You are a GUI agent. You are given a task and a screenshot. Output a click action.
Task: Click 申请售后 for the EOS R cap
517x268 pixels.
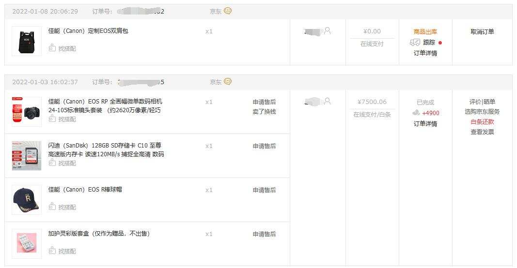264,190
